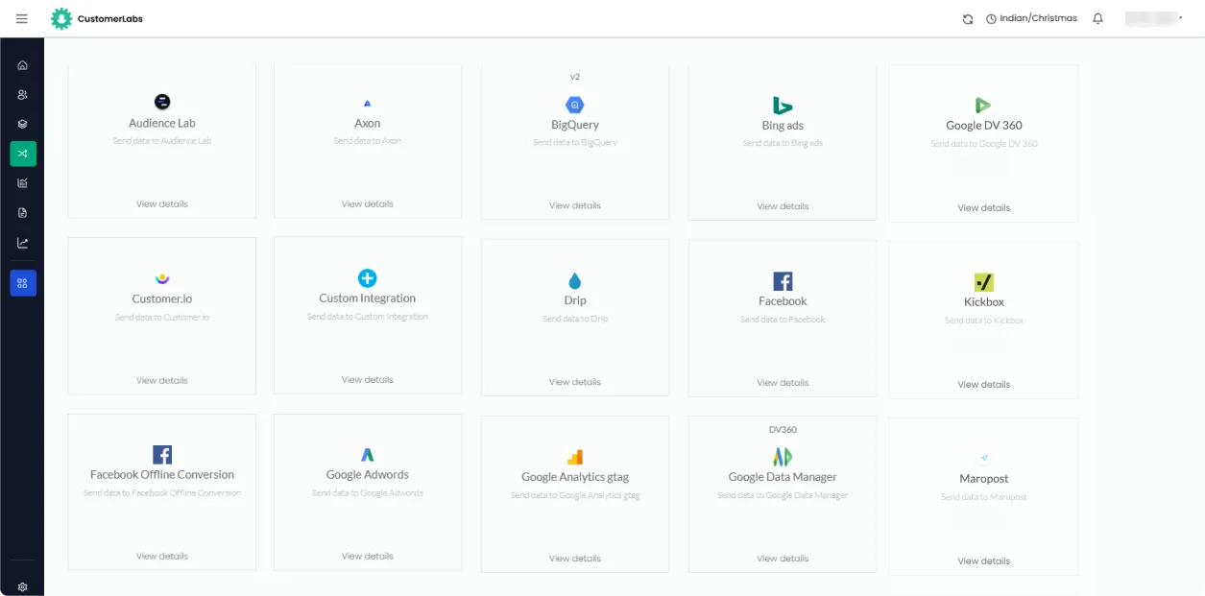
Task: Click the Bing ads logo icon
Action: pos(783,106)
